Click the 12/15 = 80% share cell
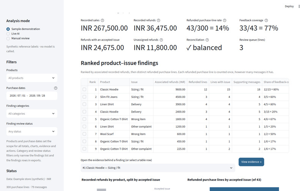The image size is (306, 191). pos(275,89)
